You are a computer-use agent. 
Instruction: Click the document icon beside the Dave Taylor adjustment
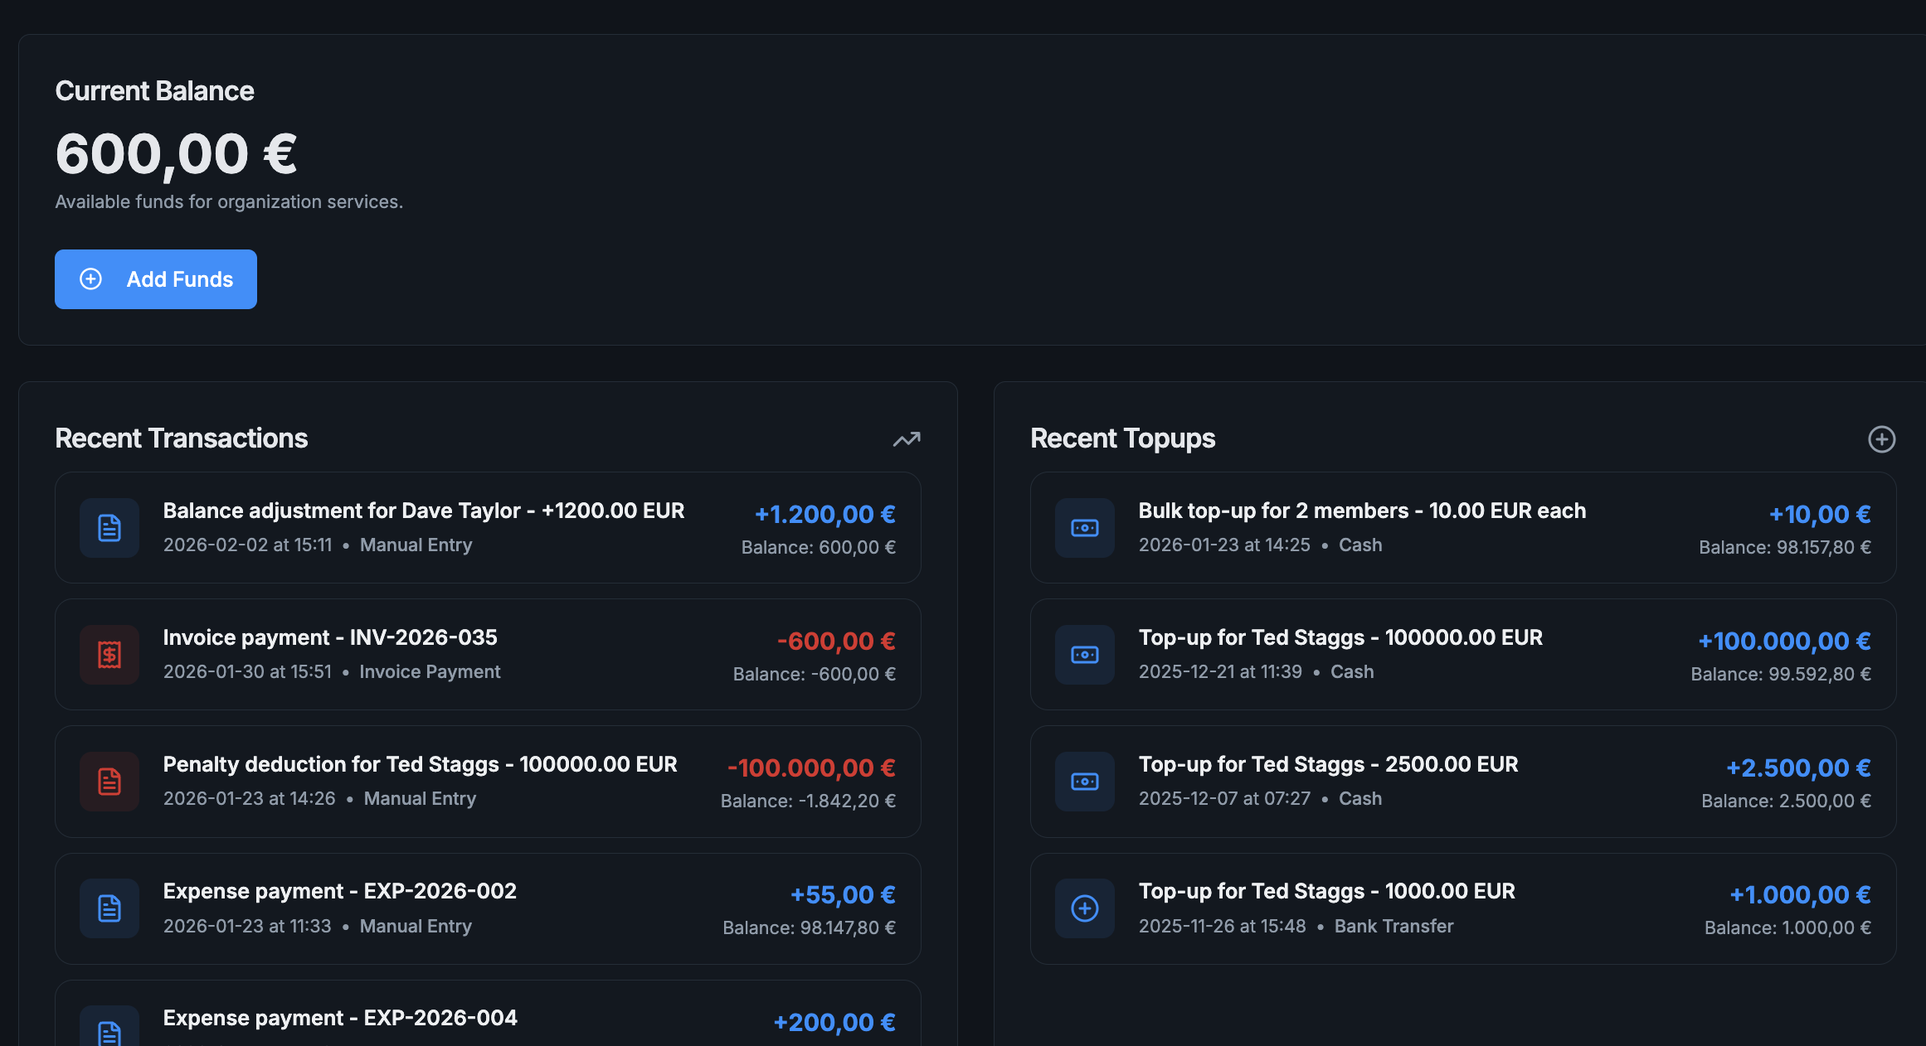click(x=109, y=528)
